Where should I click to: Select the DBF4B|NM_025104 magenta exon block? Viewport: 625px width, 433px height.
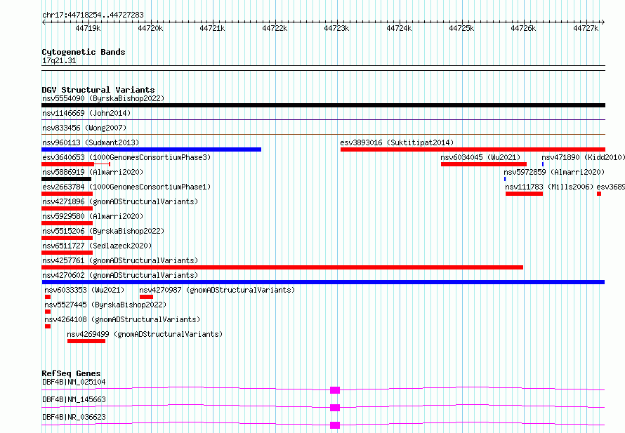pyautogui.click(x=335, y=390)
